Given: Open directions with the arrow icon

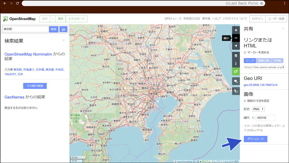Looking at the screenshot, I should 63,29.
